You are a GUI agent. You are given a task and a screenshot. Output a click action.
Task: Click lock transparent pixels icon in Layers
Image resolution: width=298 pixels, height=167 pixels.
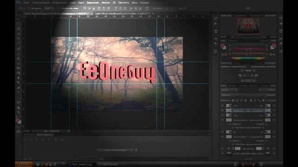(233, 100)
